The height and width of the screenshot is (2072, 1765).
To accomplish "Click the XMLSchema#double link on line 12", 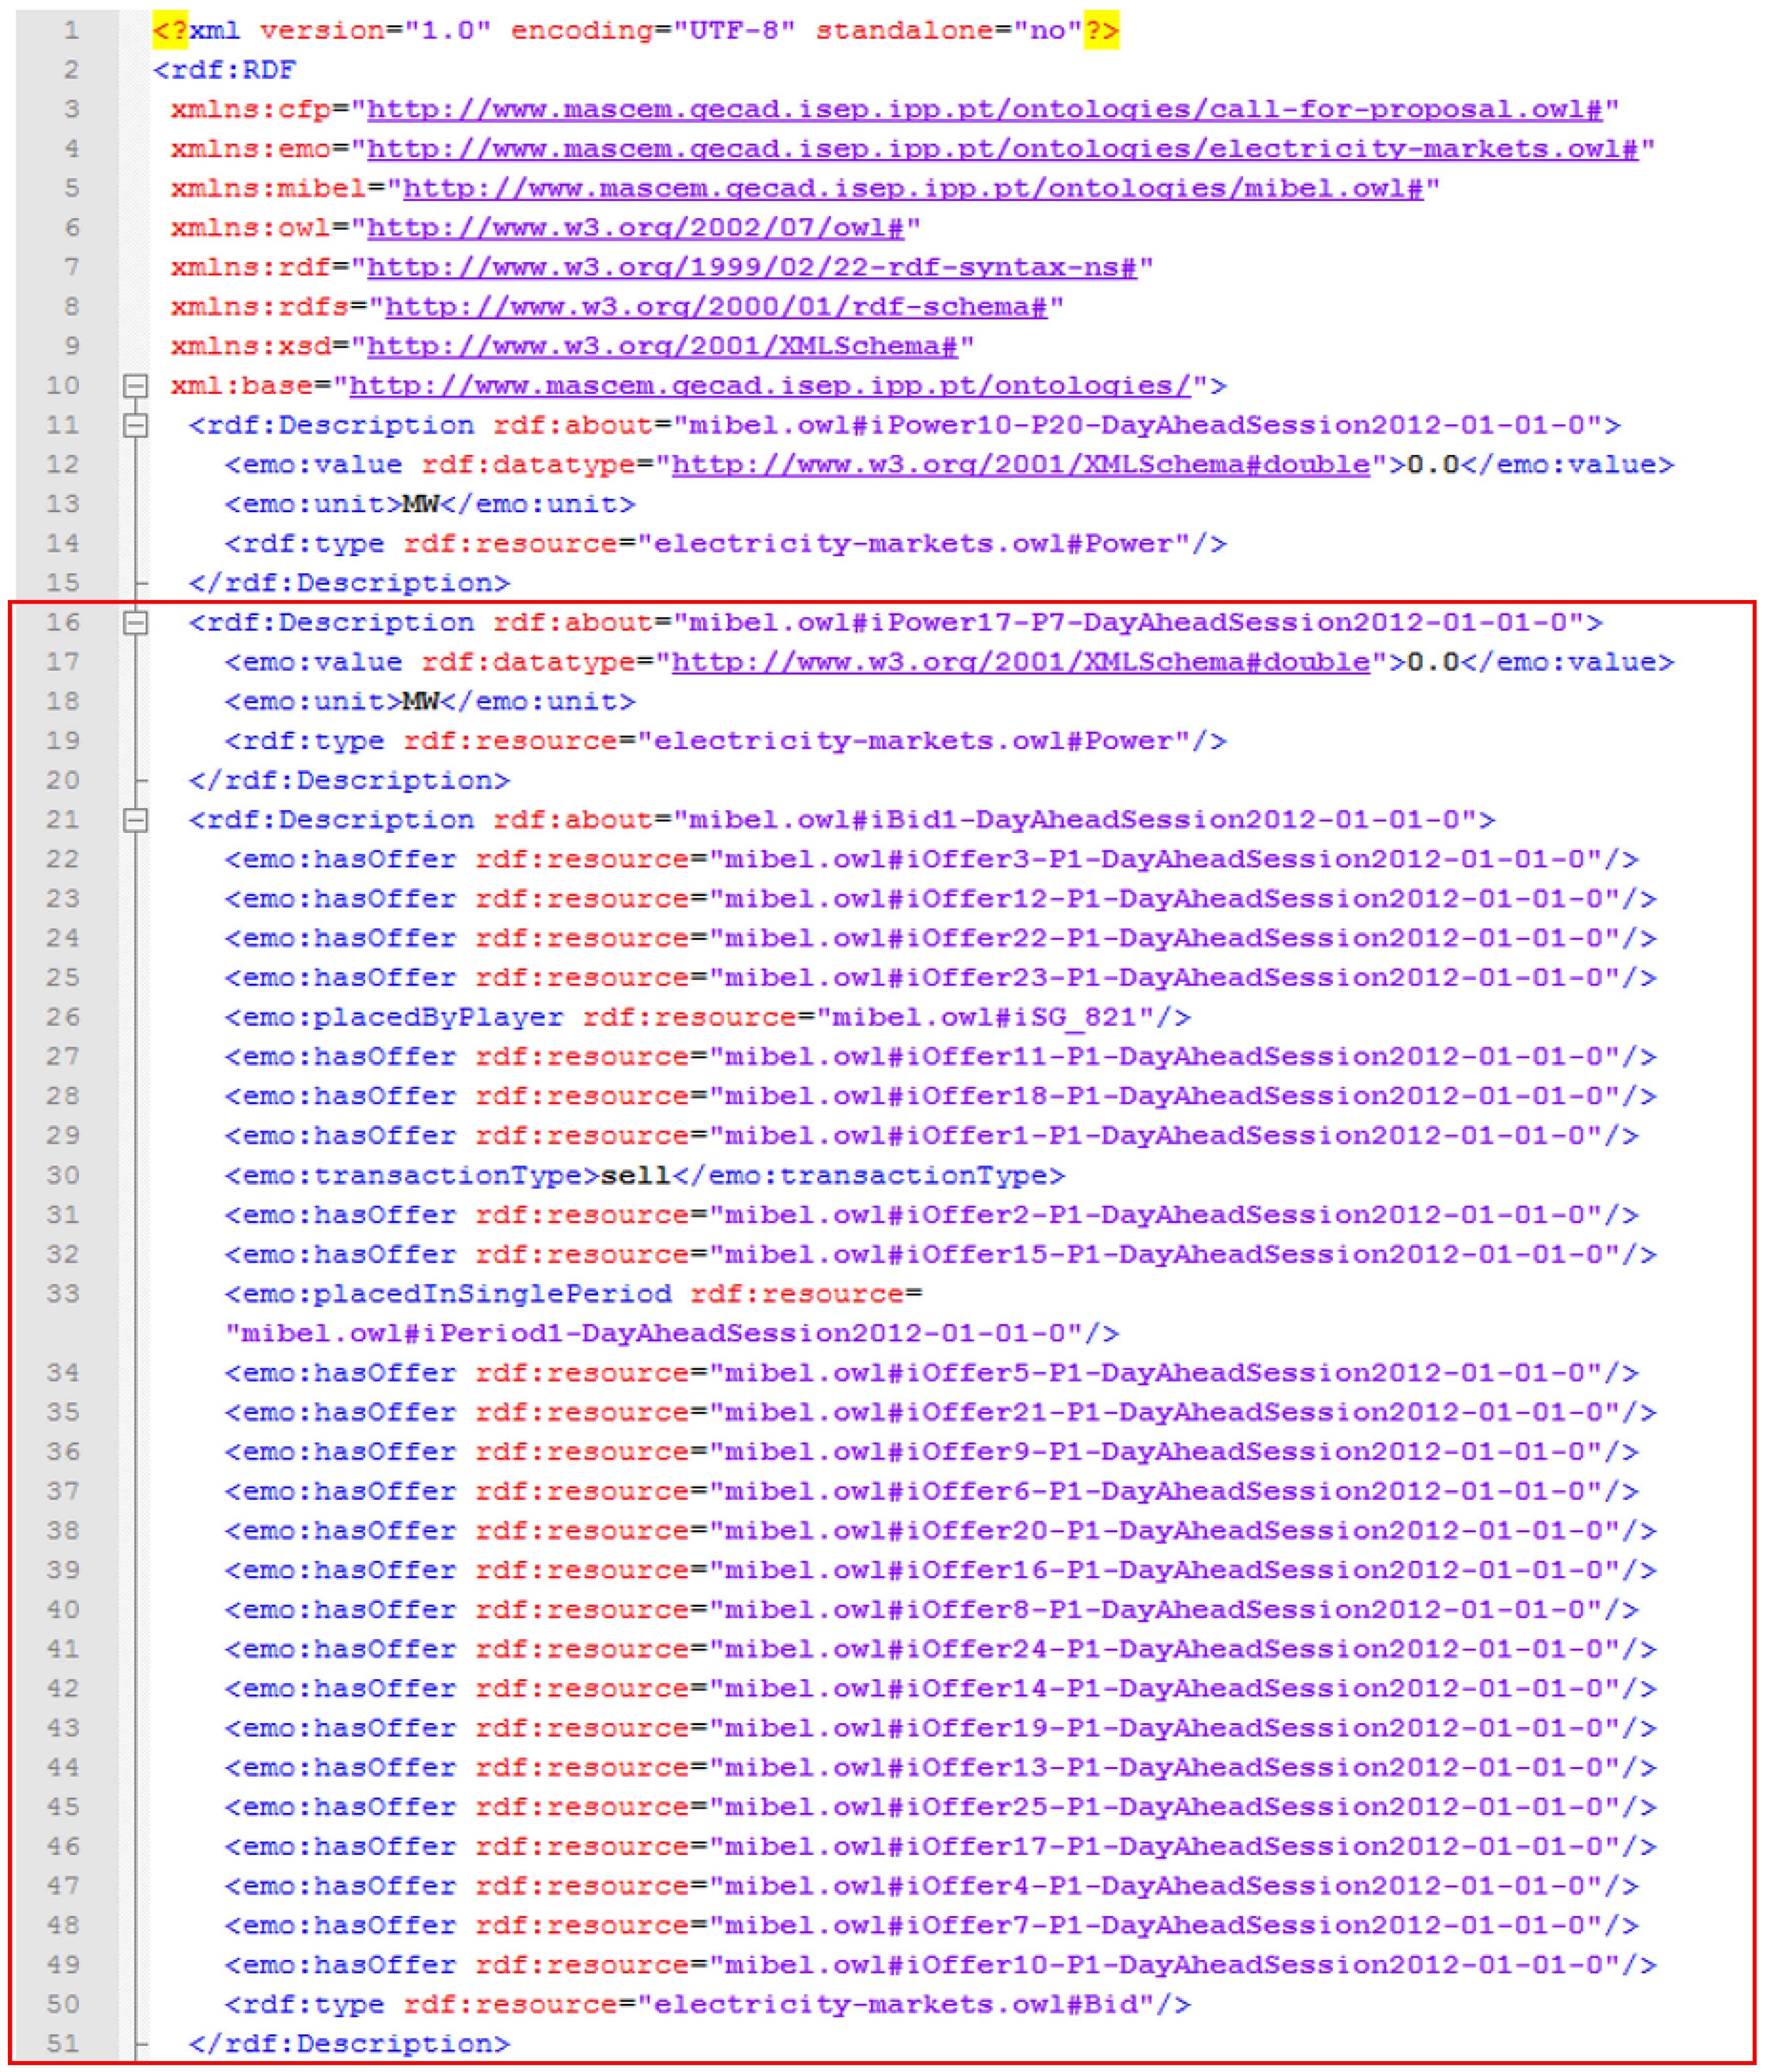I will (x=1020, y=464).
